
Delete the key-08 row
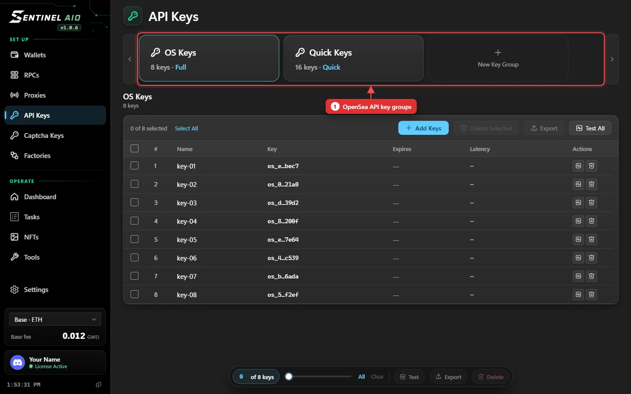pos(592,295)
